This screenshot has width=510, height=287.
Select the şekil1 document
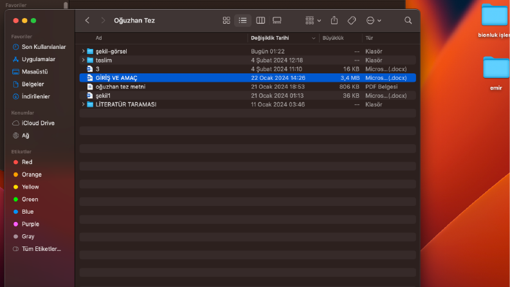[x=248, y=95]
